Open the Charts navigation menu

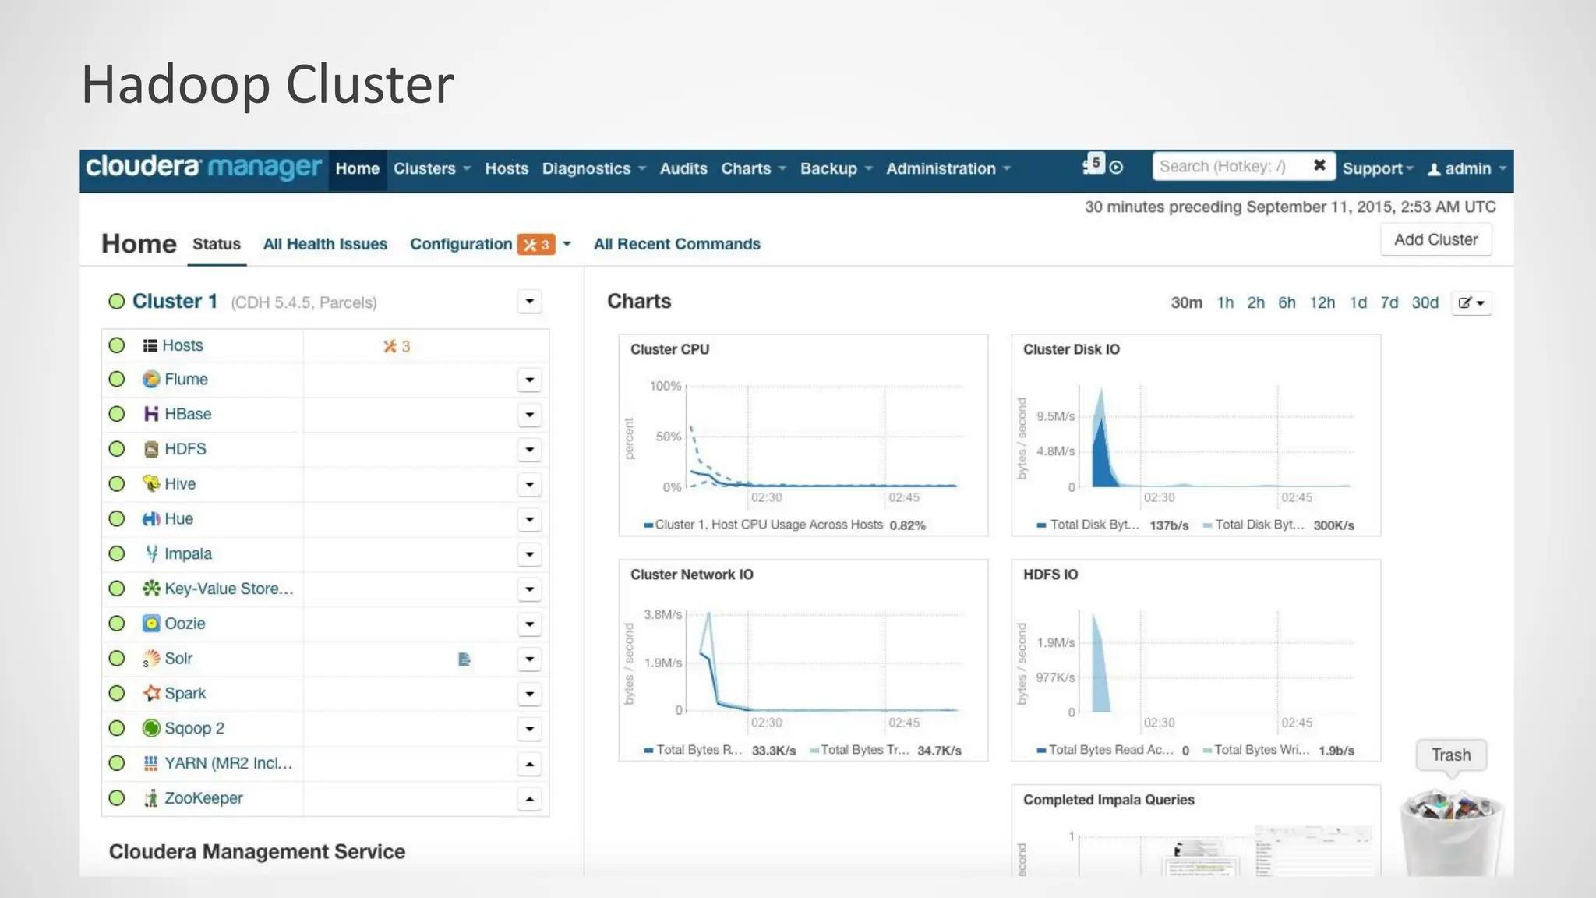pyautogui.click(x=754, y=169)
